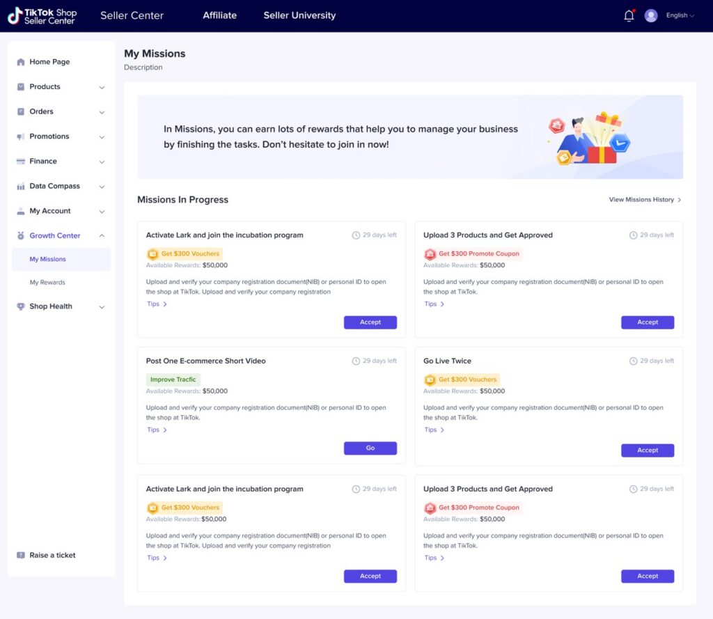Open Tips on Go Live Twice card

[434, 430]
